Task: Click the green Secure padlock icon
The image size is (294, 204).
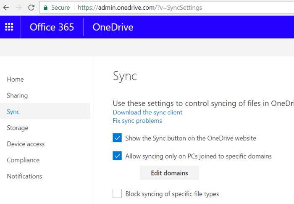Action: (x=46, y=8)
